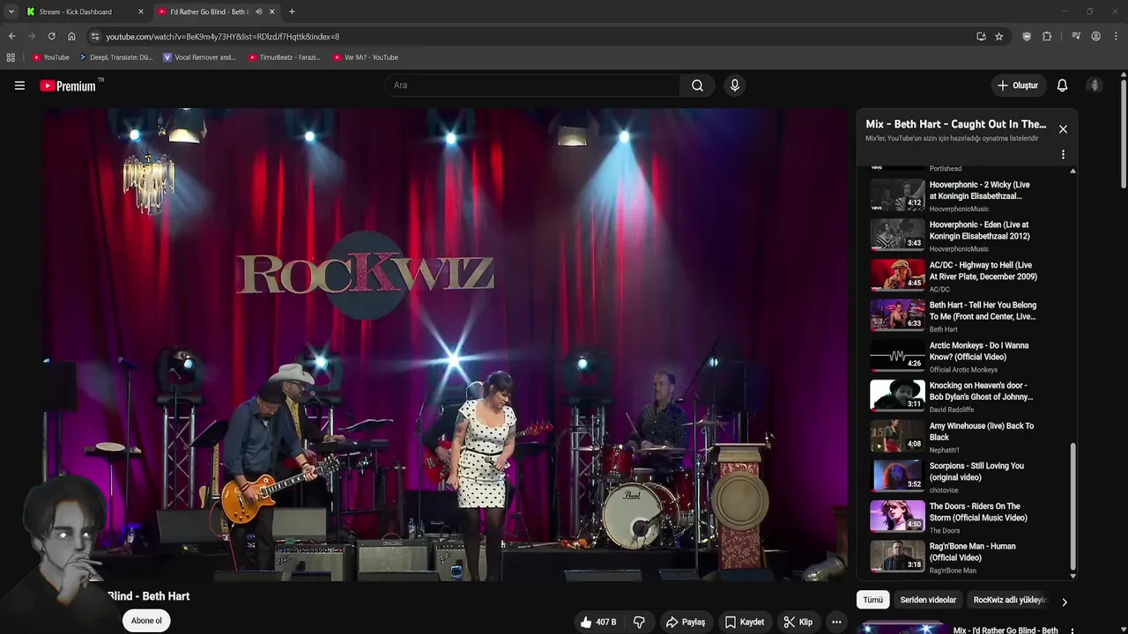Open the Chrome profile icon
The height and width of the screenshot is (634, 1128).
1095,36
